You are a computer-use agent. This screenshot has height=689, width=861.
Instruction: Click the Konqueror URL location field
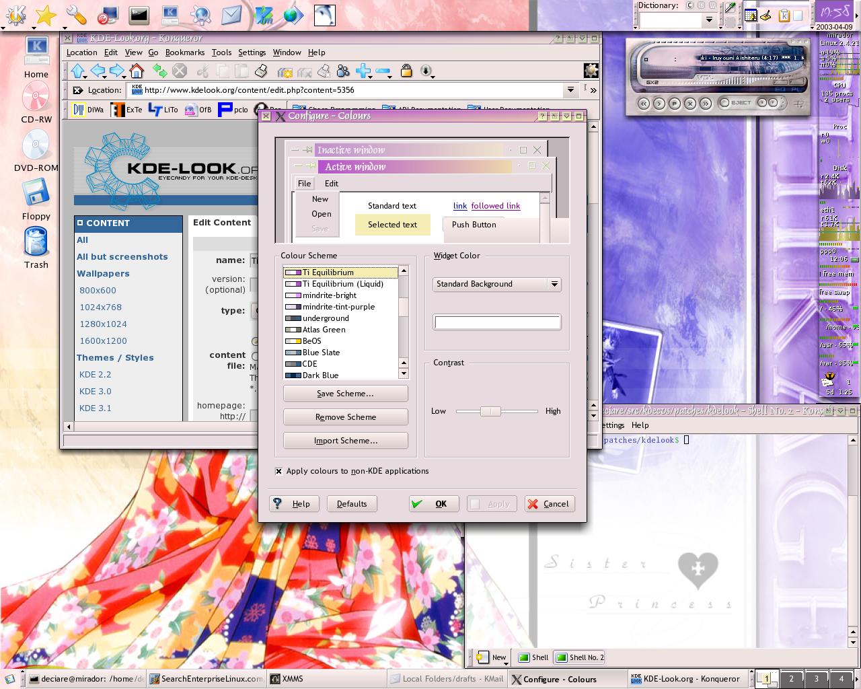(346, 89)
